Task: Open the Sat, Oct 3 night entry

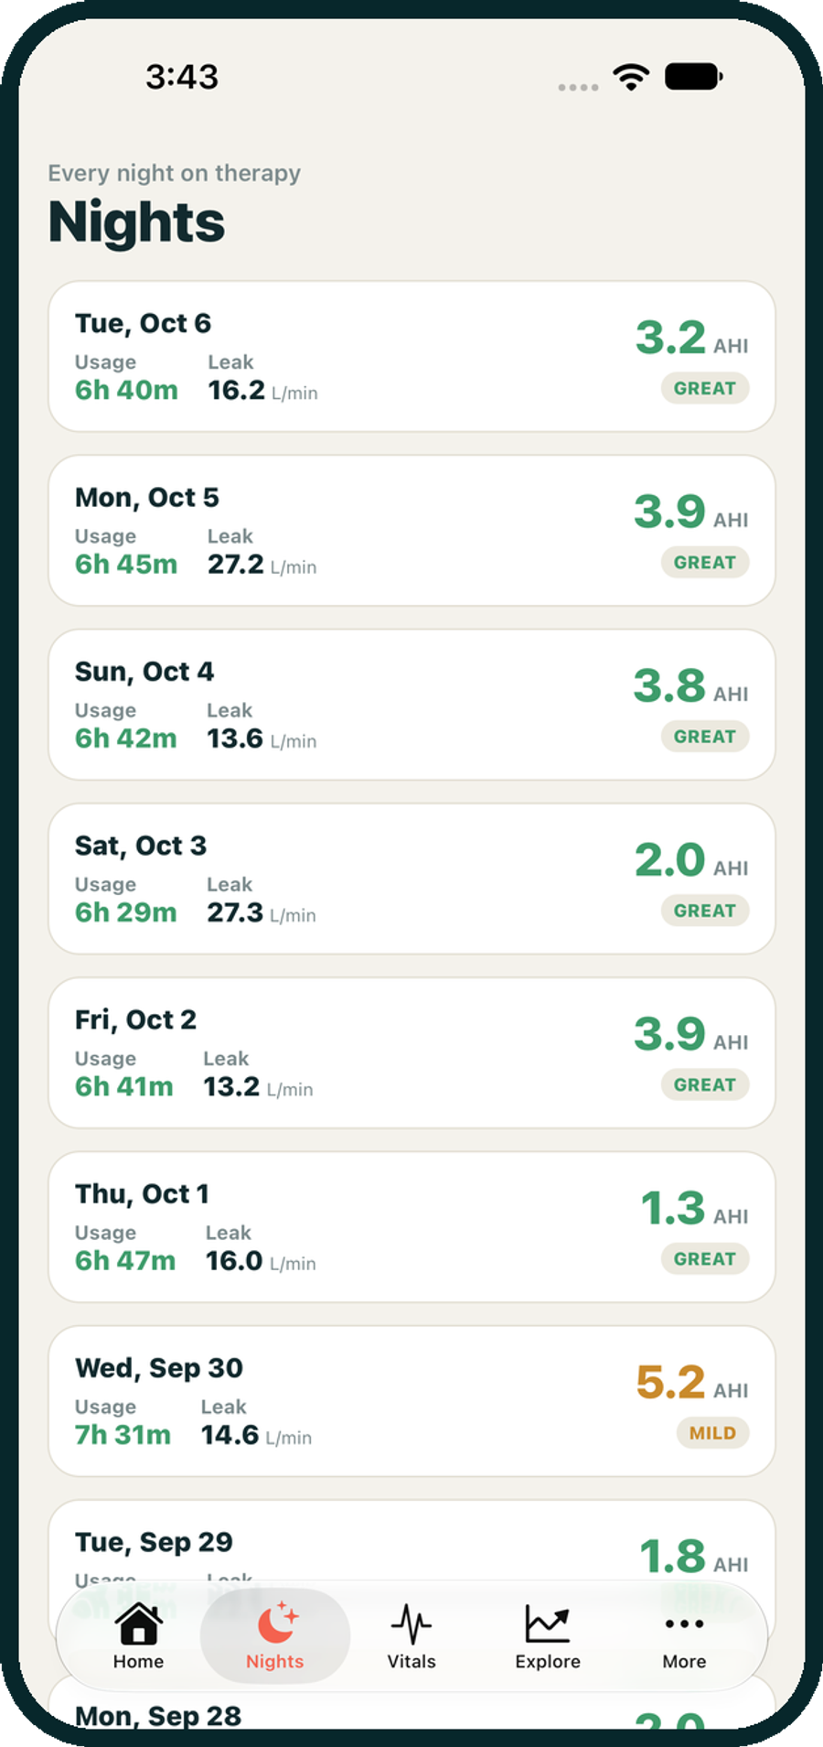Action: point(411,879)
